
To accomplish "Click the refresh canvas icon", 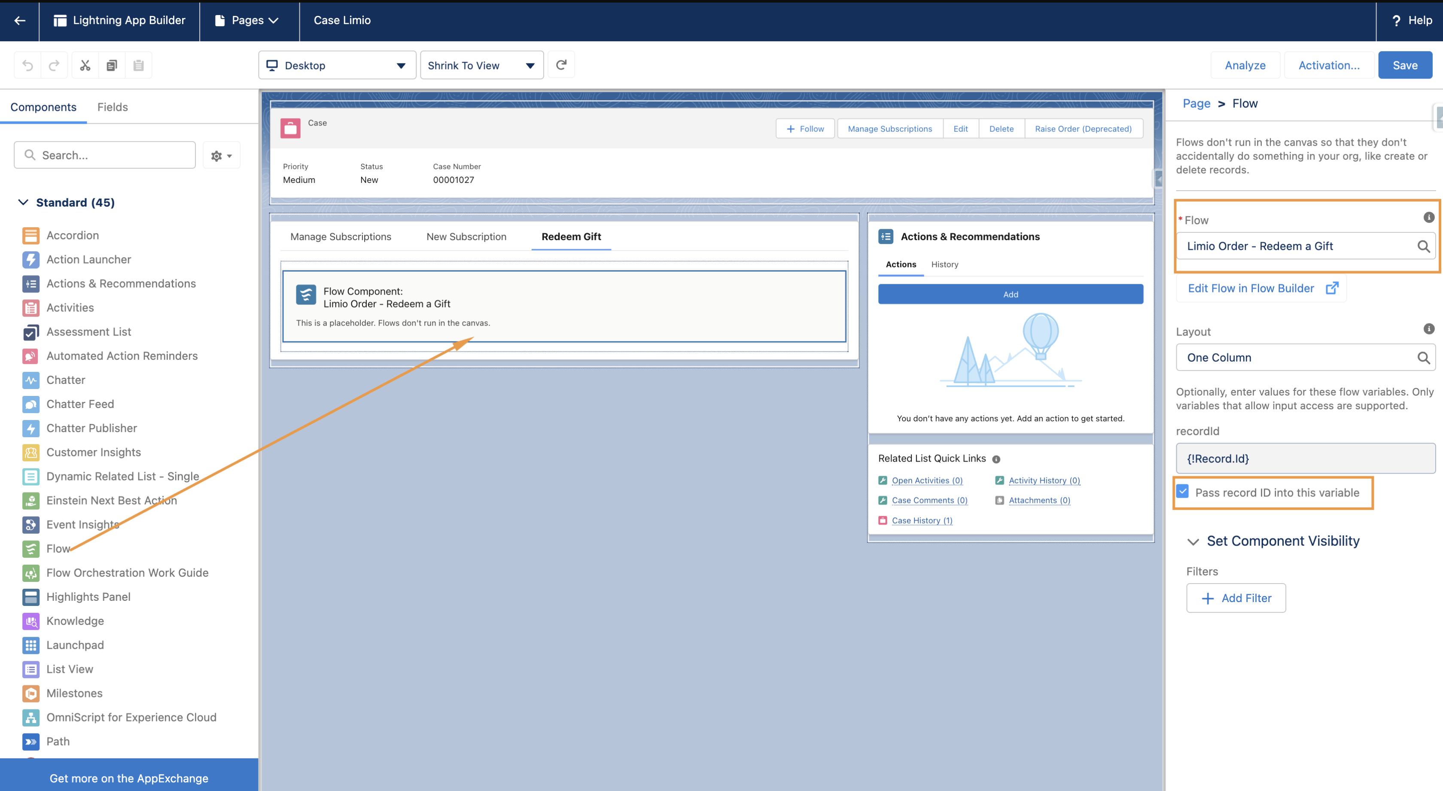I will pyautogui.click(x=561, y=65).
